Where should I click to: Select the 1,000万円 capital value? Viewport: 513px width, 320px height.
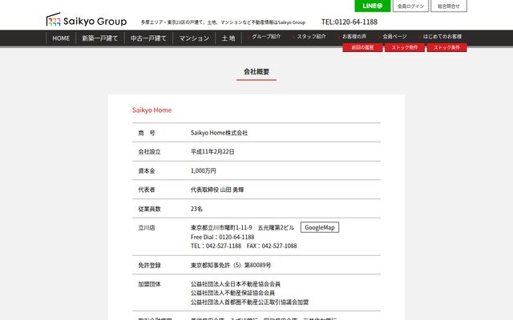pyautogui.click(x=204, y=170)
